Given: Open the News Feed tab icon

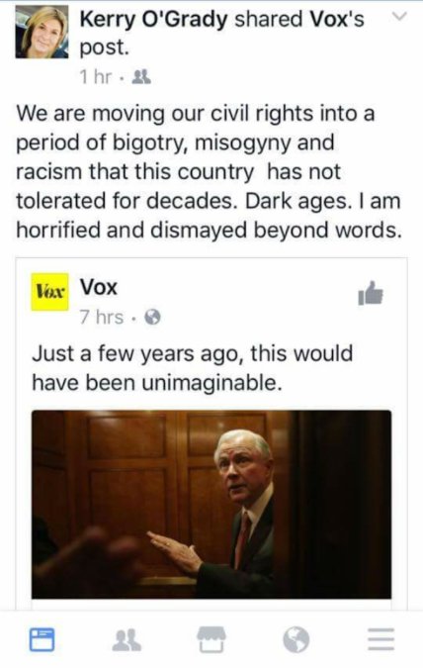Looking at the screenshot, I should (x=42, y=639).
